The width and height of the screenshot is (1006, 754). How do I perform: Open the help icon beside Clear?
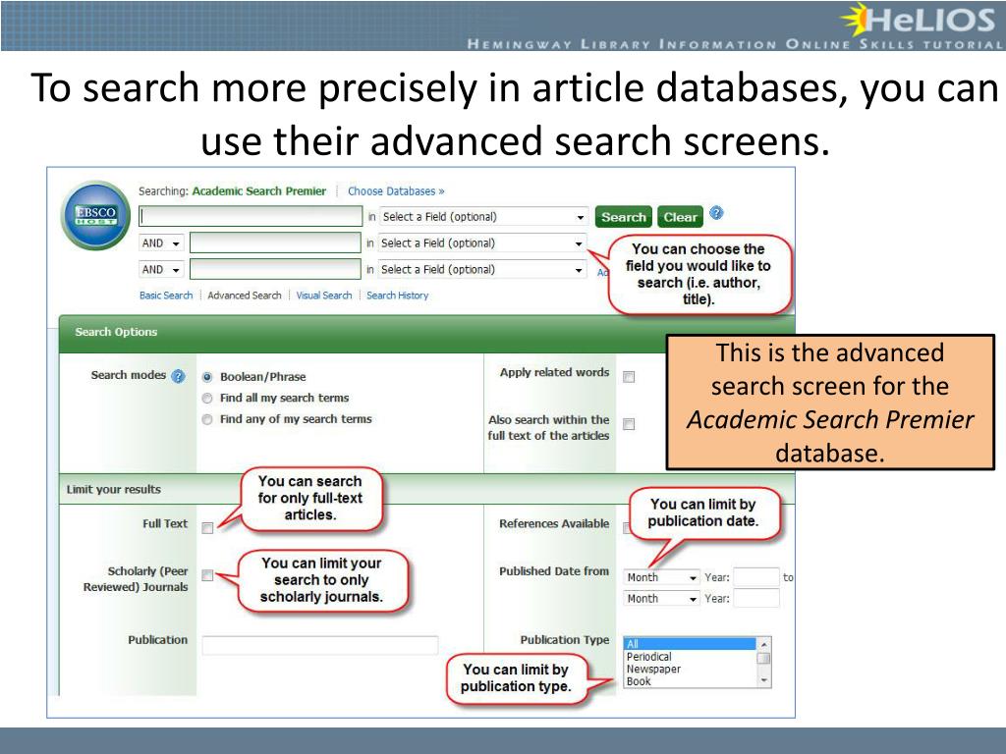(x=716, y=213)
